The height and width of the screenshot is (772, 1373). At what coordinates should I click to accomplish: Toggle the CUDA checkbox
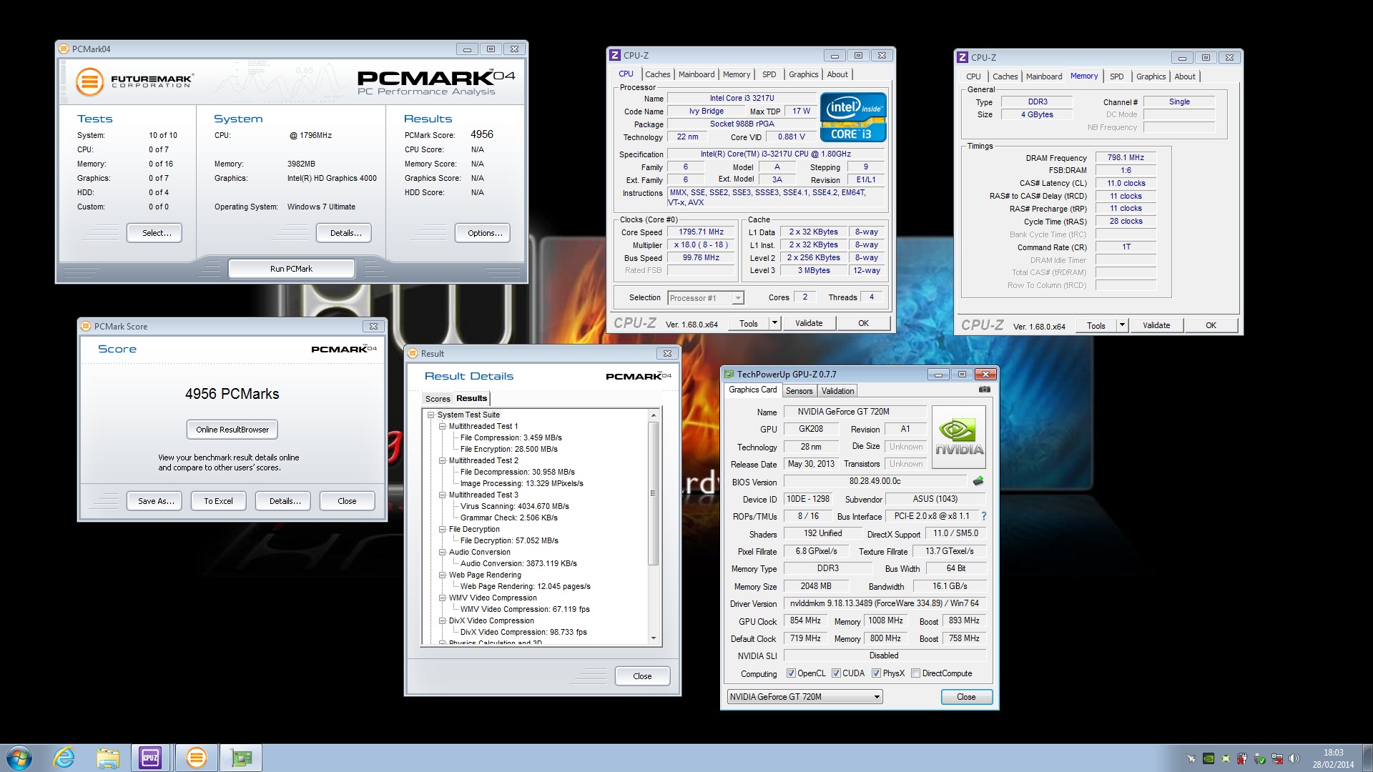tap(836, 673)
